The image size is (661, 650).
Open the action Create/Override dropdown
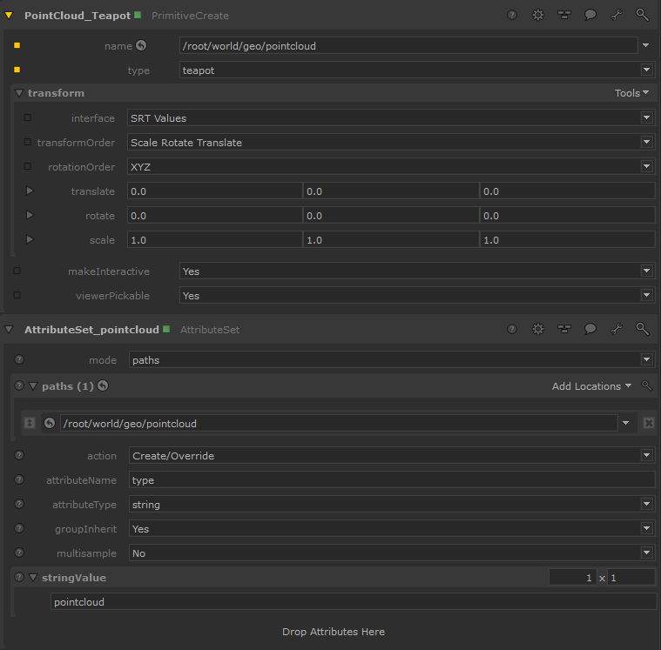click(x=390, y=456)
